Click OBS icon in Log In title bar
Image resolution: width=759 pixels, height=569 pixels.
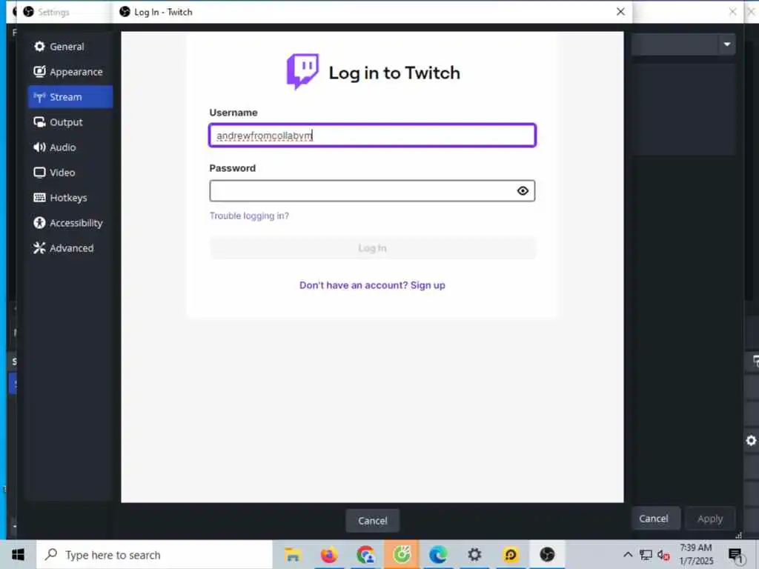tap(125, 12)
